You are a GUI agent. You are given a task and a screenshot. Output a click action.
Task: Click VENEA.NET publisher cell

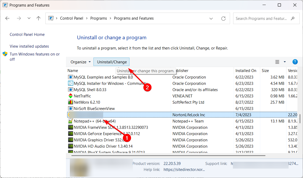[182, 96]
